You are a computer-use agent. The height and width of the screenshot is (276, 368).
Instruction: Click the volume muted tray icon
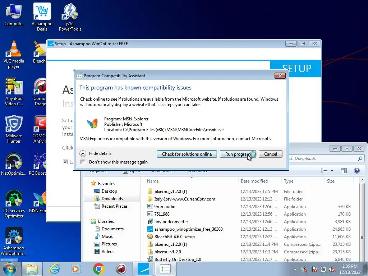332,270
